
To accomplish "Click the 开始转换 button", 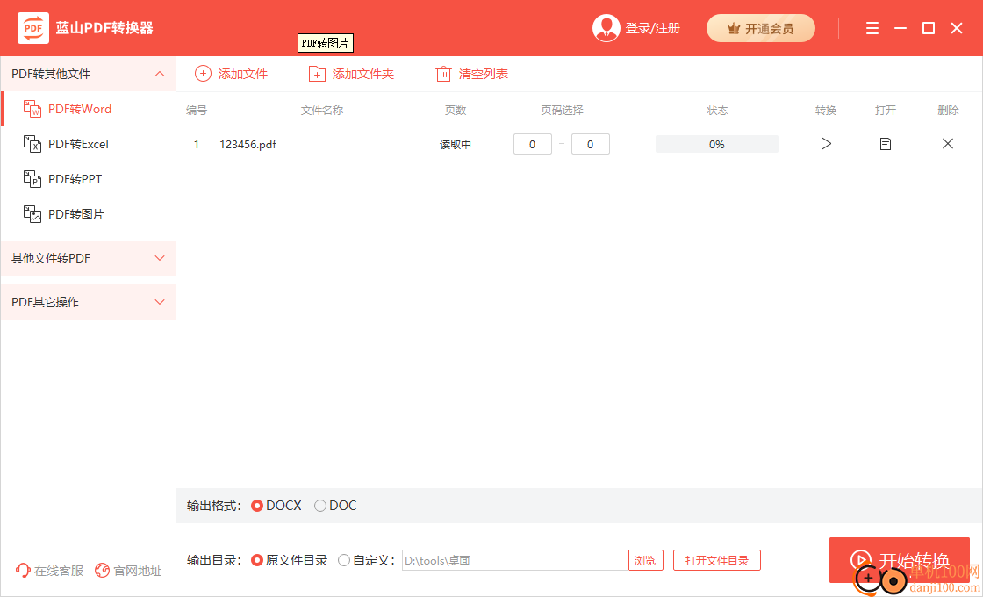I will click(x=900, y=560).
